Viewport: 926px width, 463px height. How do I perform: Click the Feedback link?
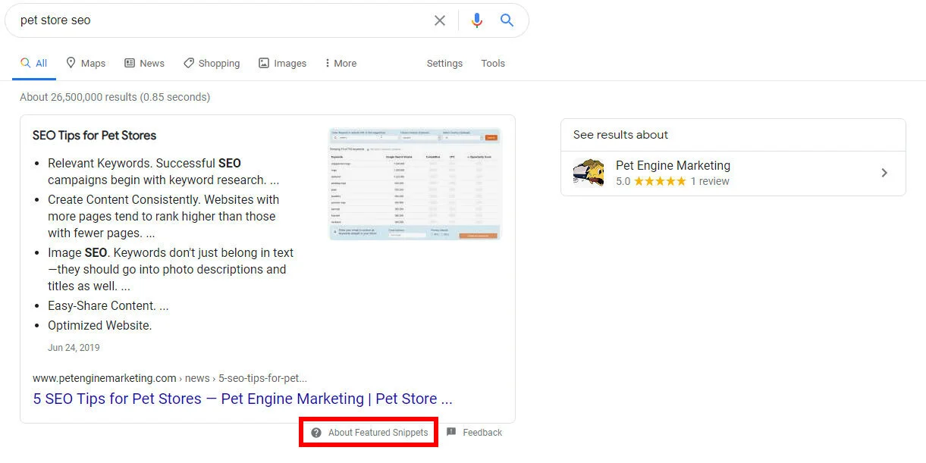[482, 433]
